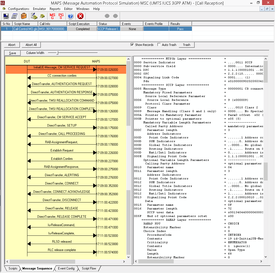Click the SCCP Release status cell
Viewport: 276px width, 273px height.
[109, 29]
